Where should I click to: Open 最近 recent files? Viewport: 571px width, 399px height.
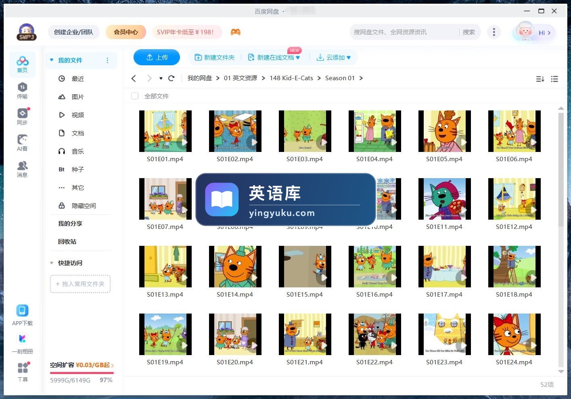coord(77,79)
